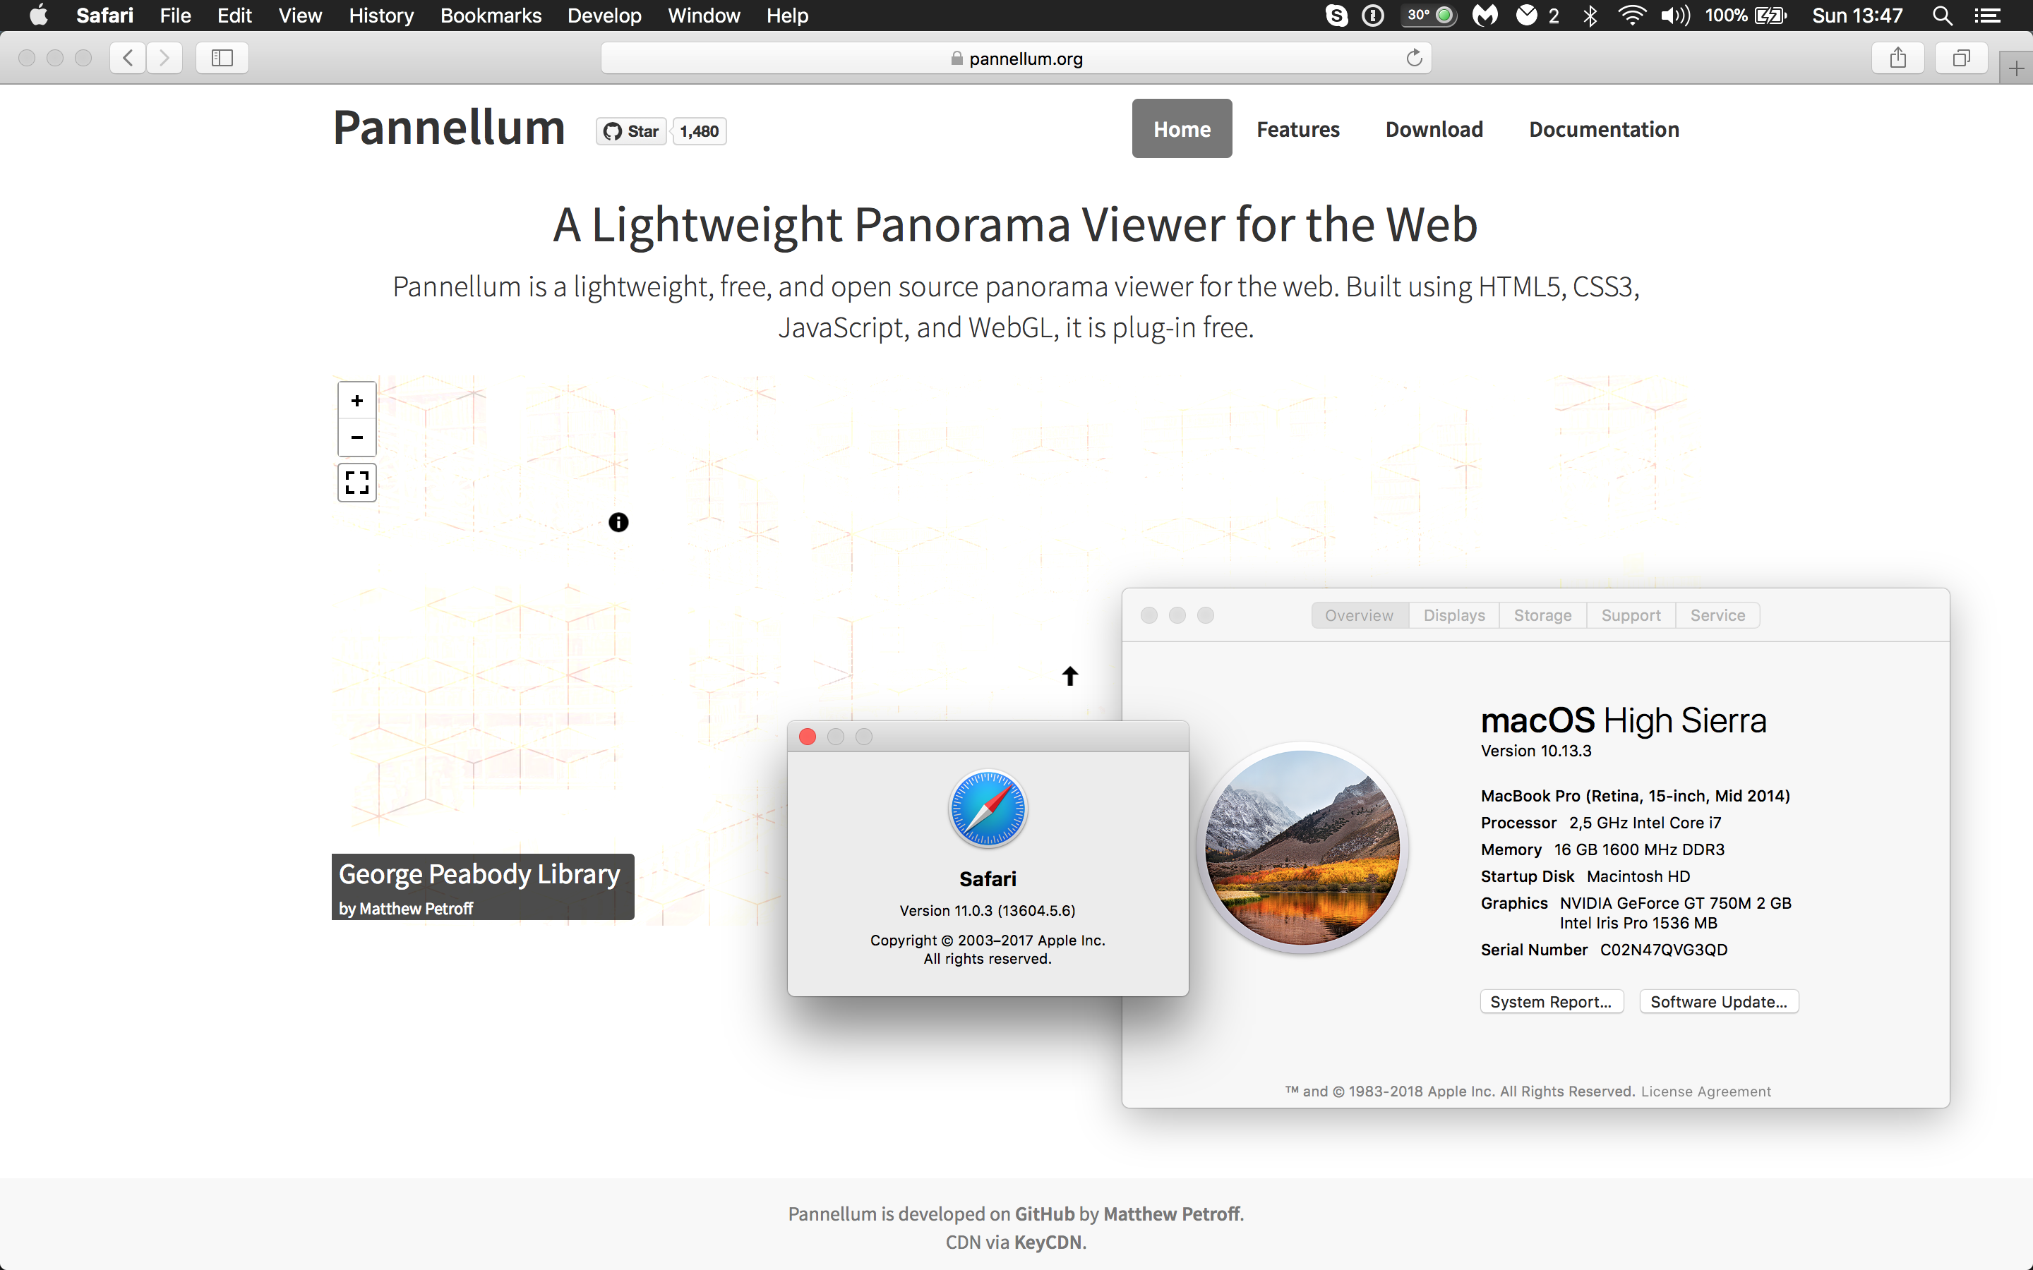The image size is (2033, 1270).
Task: Click the High Sierra mountain image
Action: (1302, 847)
